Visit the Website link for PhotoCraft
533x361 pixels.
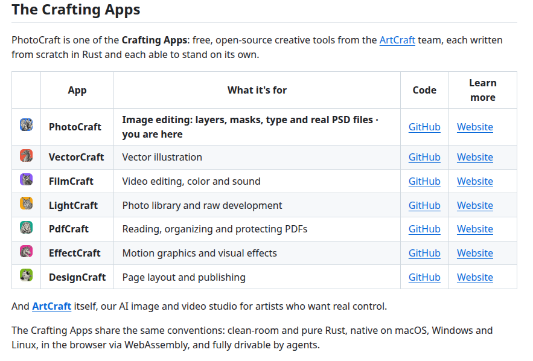475,127
